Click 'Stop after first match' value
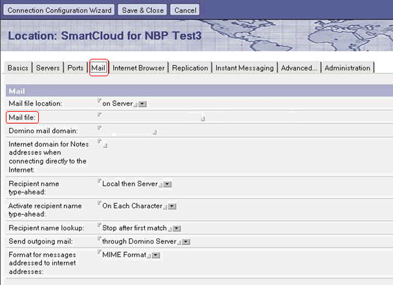393x285 pixels. 134,228
